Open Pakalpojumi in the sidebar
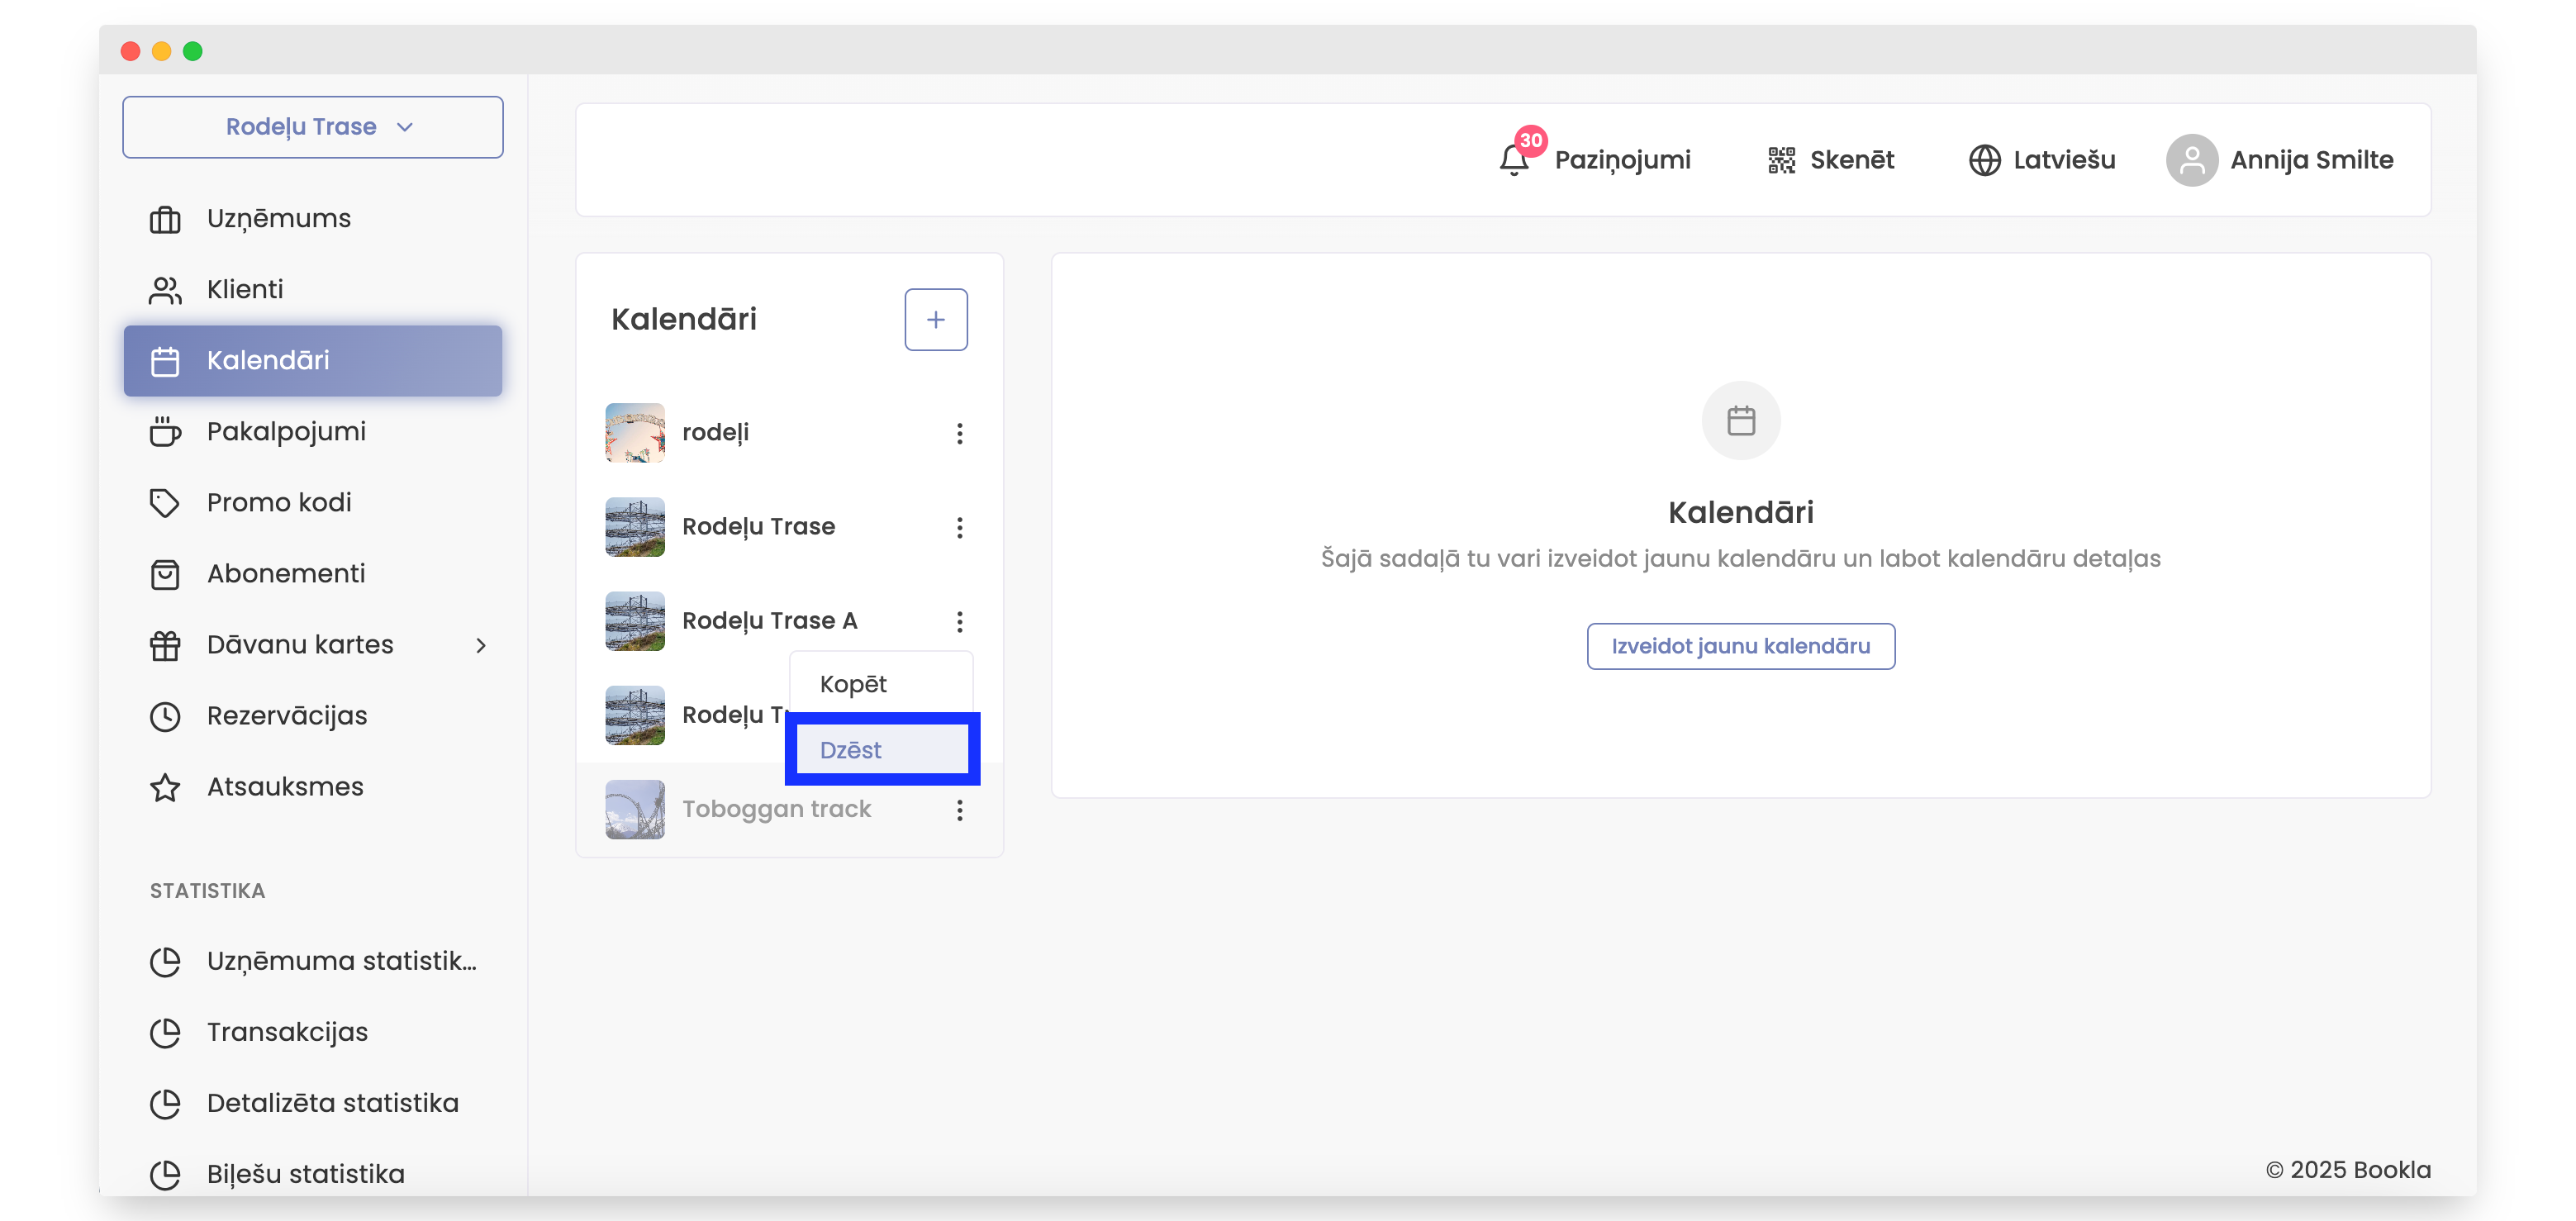The image size is (2576, 1221). click(286, 432)
